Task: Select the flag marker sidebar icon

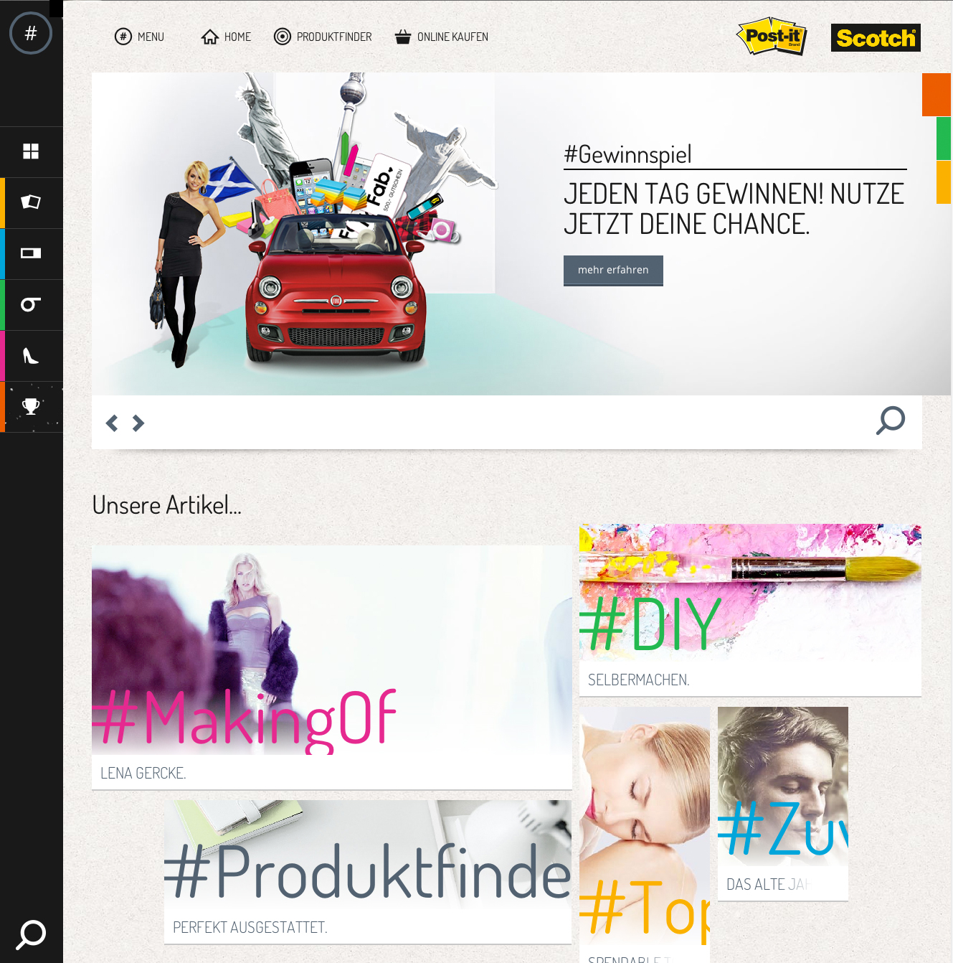Action: coord(31,253)
